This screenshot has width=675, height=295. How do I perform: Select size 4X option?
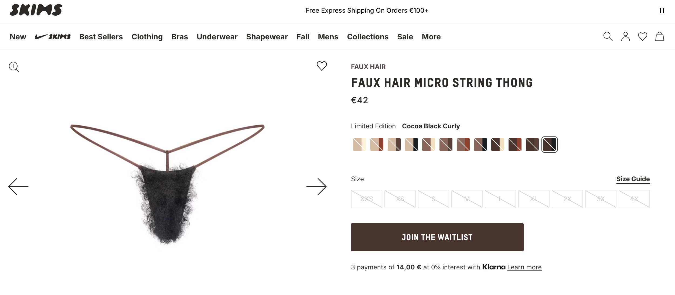pyautogui.click(x=634, y=199)
